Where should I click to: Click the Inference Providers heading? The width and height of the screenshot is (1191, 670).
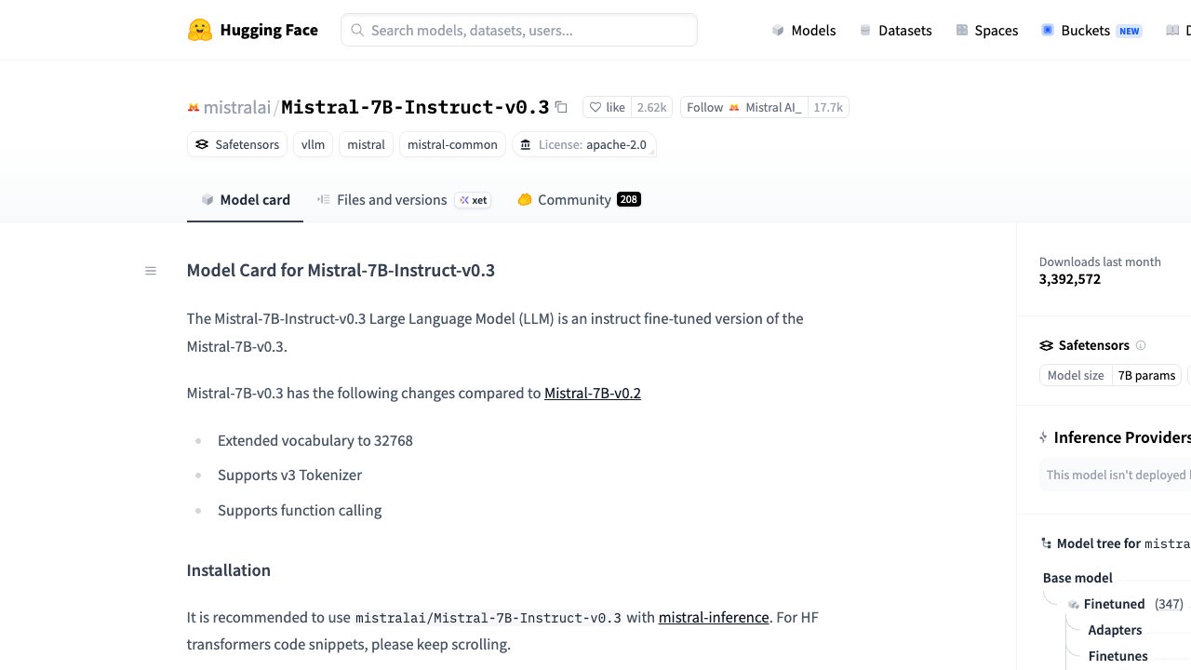[1122, 437]
